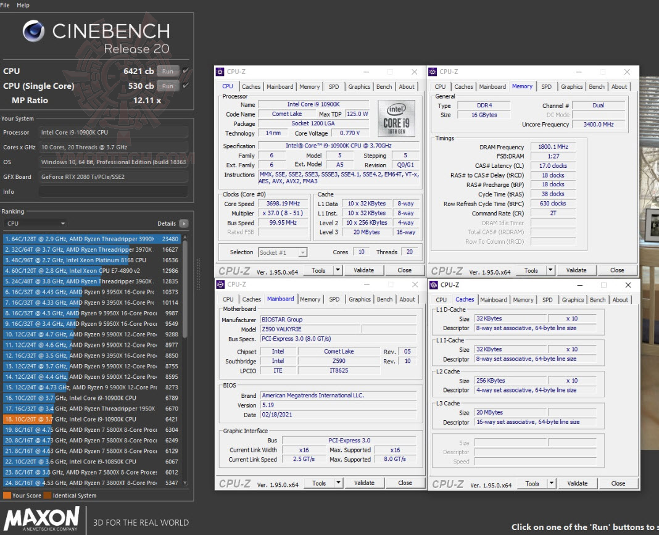The width and height of the screenshot is (659, 535).
Task: Toggle the CPU test checkmark
Action: (186, 70)
